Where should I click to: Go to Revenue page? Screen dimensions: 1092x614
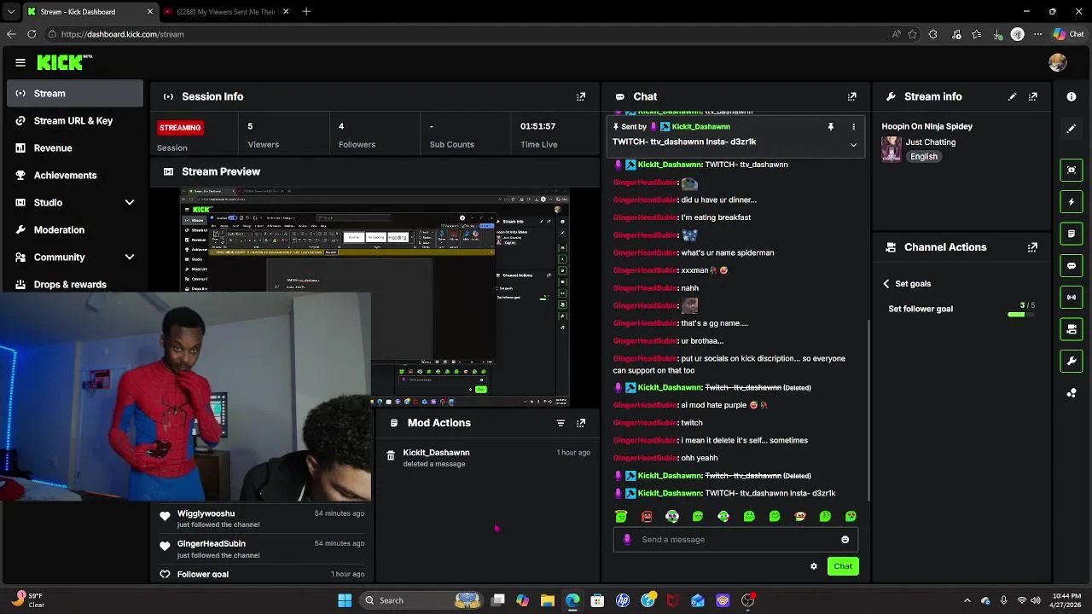pyautogui.click(x=75, y=148)
